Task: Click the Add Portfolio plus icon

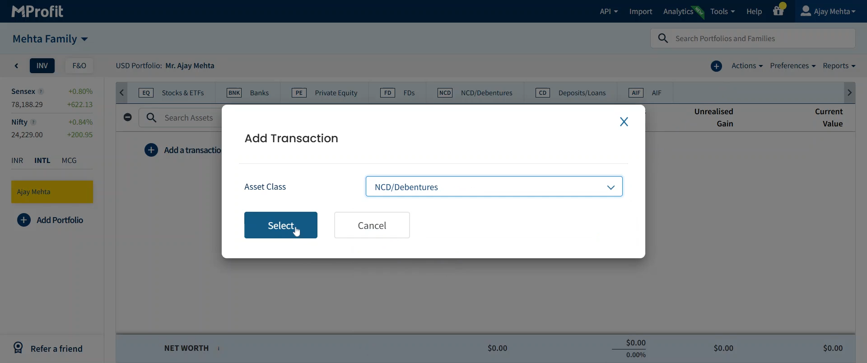Action: (24, 220)
